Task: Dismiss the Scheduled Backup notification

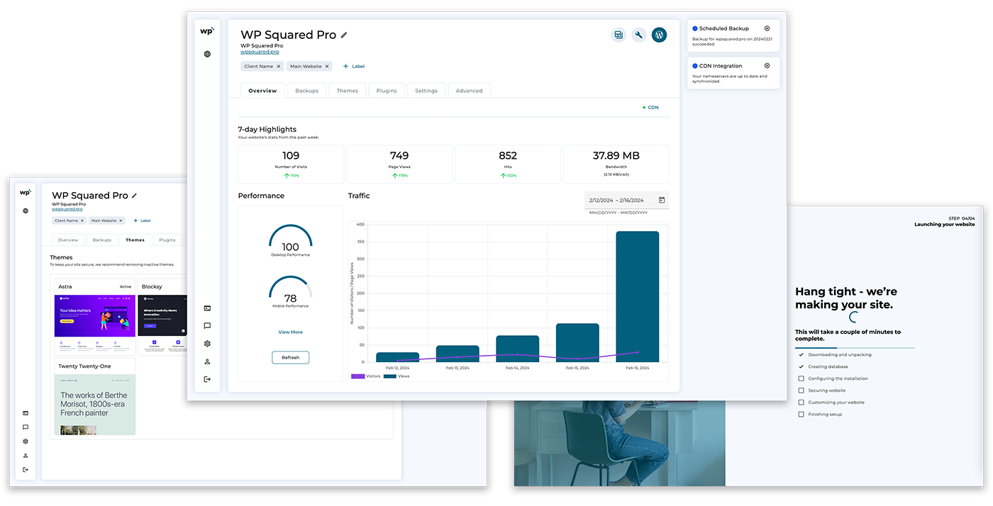Action: click(767, 28)
